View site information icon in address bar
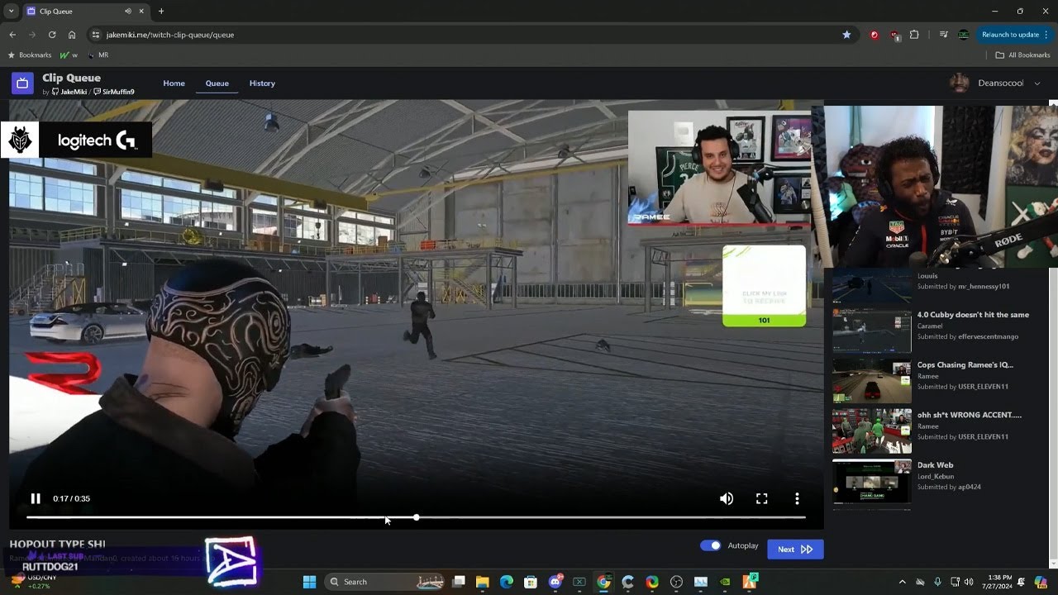 [96, 35]
